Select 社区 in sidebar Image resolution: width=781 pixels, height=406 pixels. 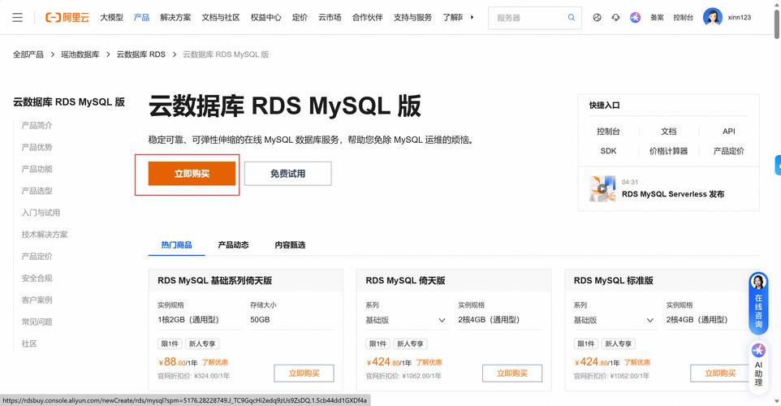coord(29,343)
